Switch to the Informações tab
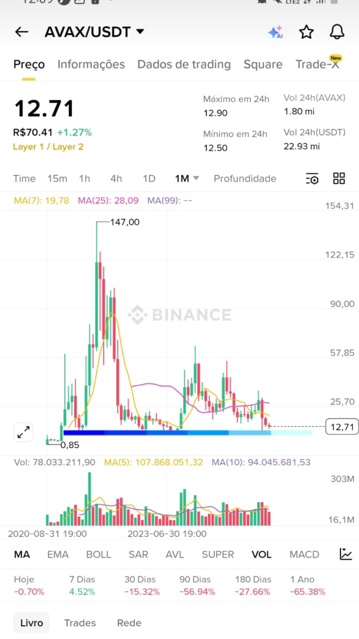This screenshot has height=639, width=359. point(91,64)
